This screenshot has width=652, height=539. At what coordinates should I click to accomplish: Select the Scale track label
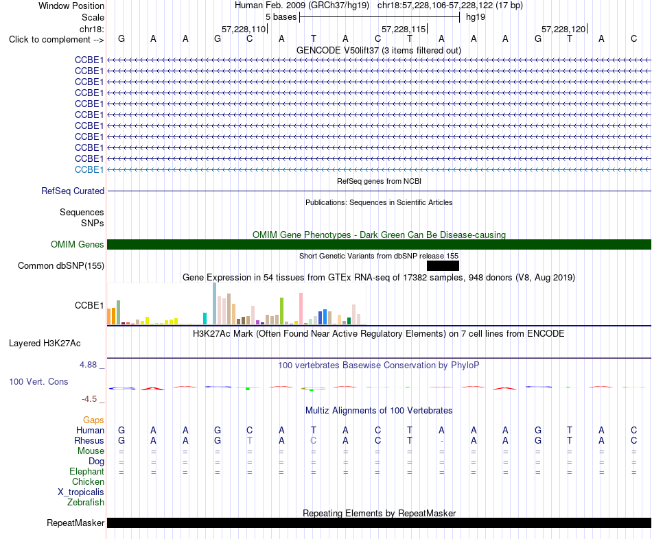coord(93,17)
